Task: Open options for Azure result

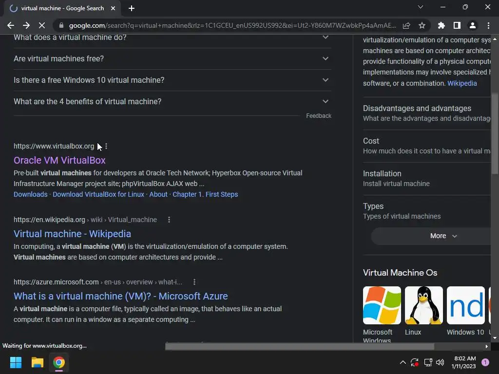Action: [x=194, y=282]
